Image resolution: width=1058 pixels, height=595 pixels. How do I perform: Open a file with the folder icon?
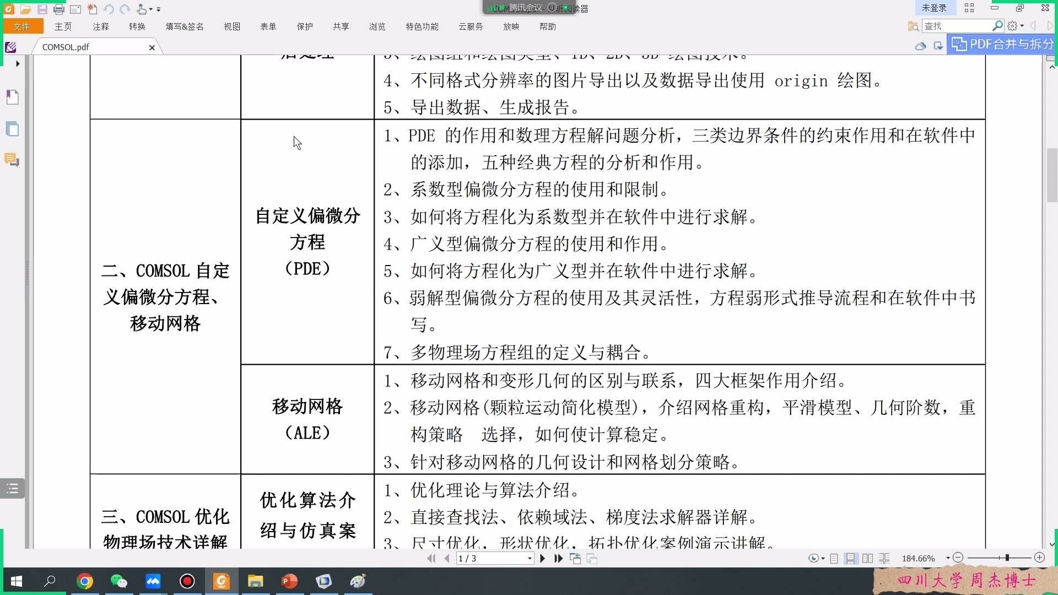(x=25, y=9)
